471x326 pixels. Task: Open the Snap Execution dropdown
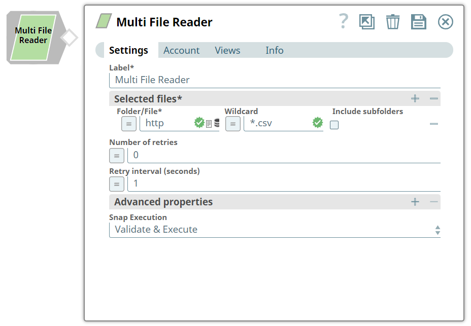click(274, 230)
